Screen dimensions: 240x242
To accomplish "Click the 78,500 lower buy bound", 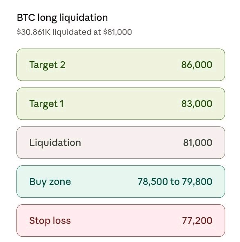I will 153,181.
